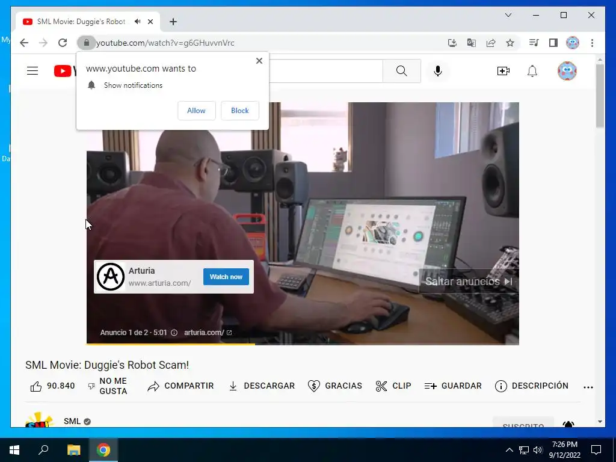
Task: Open a new browser tab
Action: click(x=173, y=22)
